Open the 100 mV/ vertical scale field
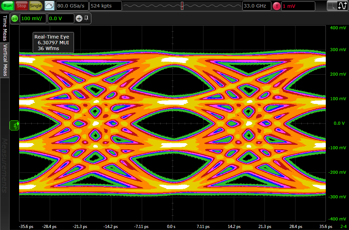 (33, 18)
